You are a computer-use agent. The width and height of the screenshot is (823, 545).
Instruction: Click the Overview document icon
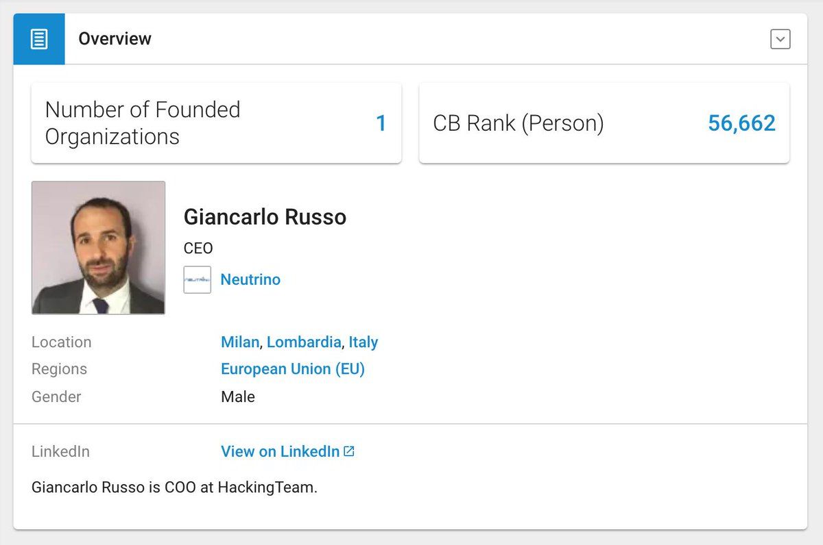pyautogui.click(x=39, y=39)
